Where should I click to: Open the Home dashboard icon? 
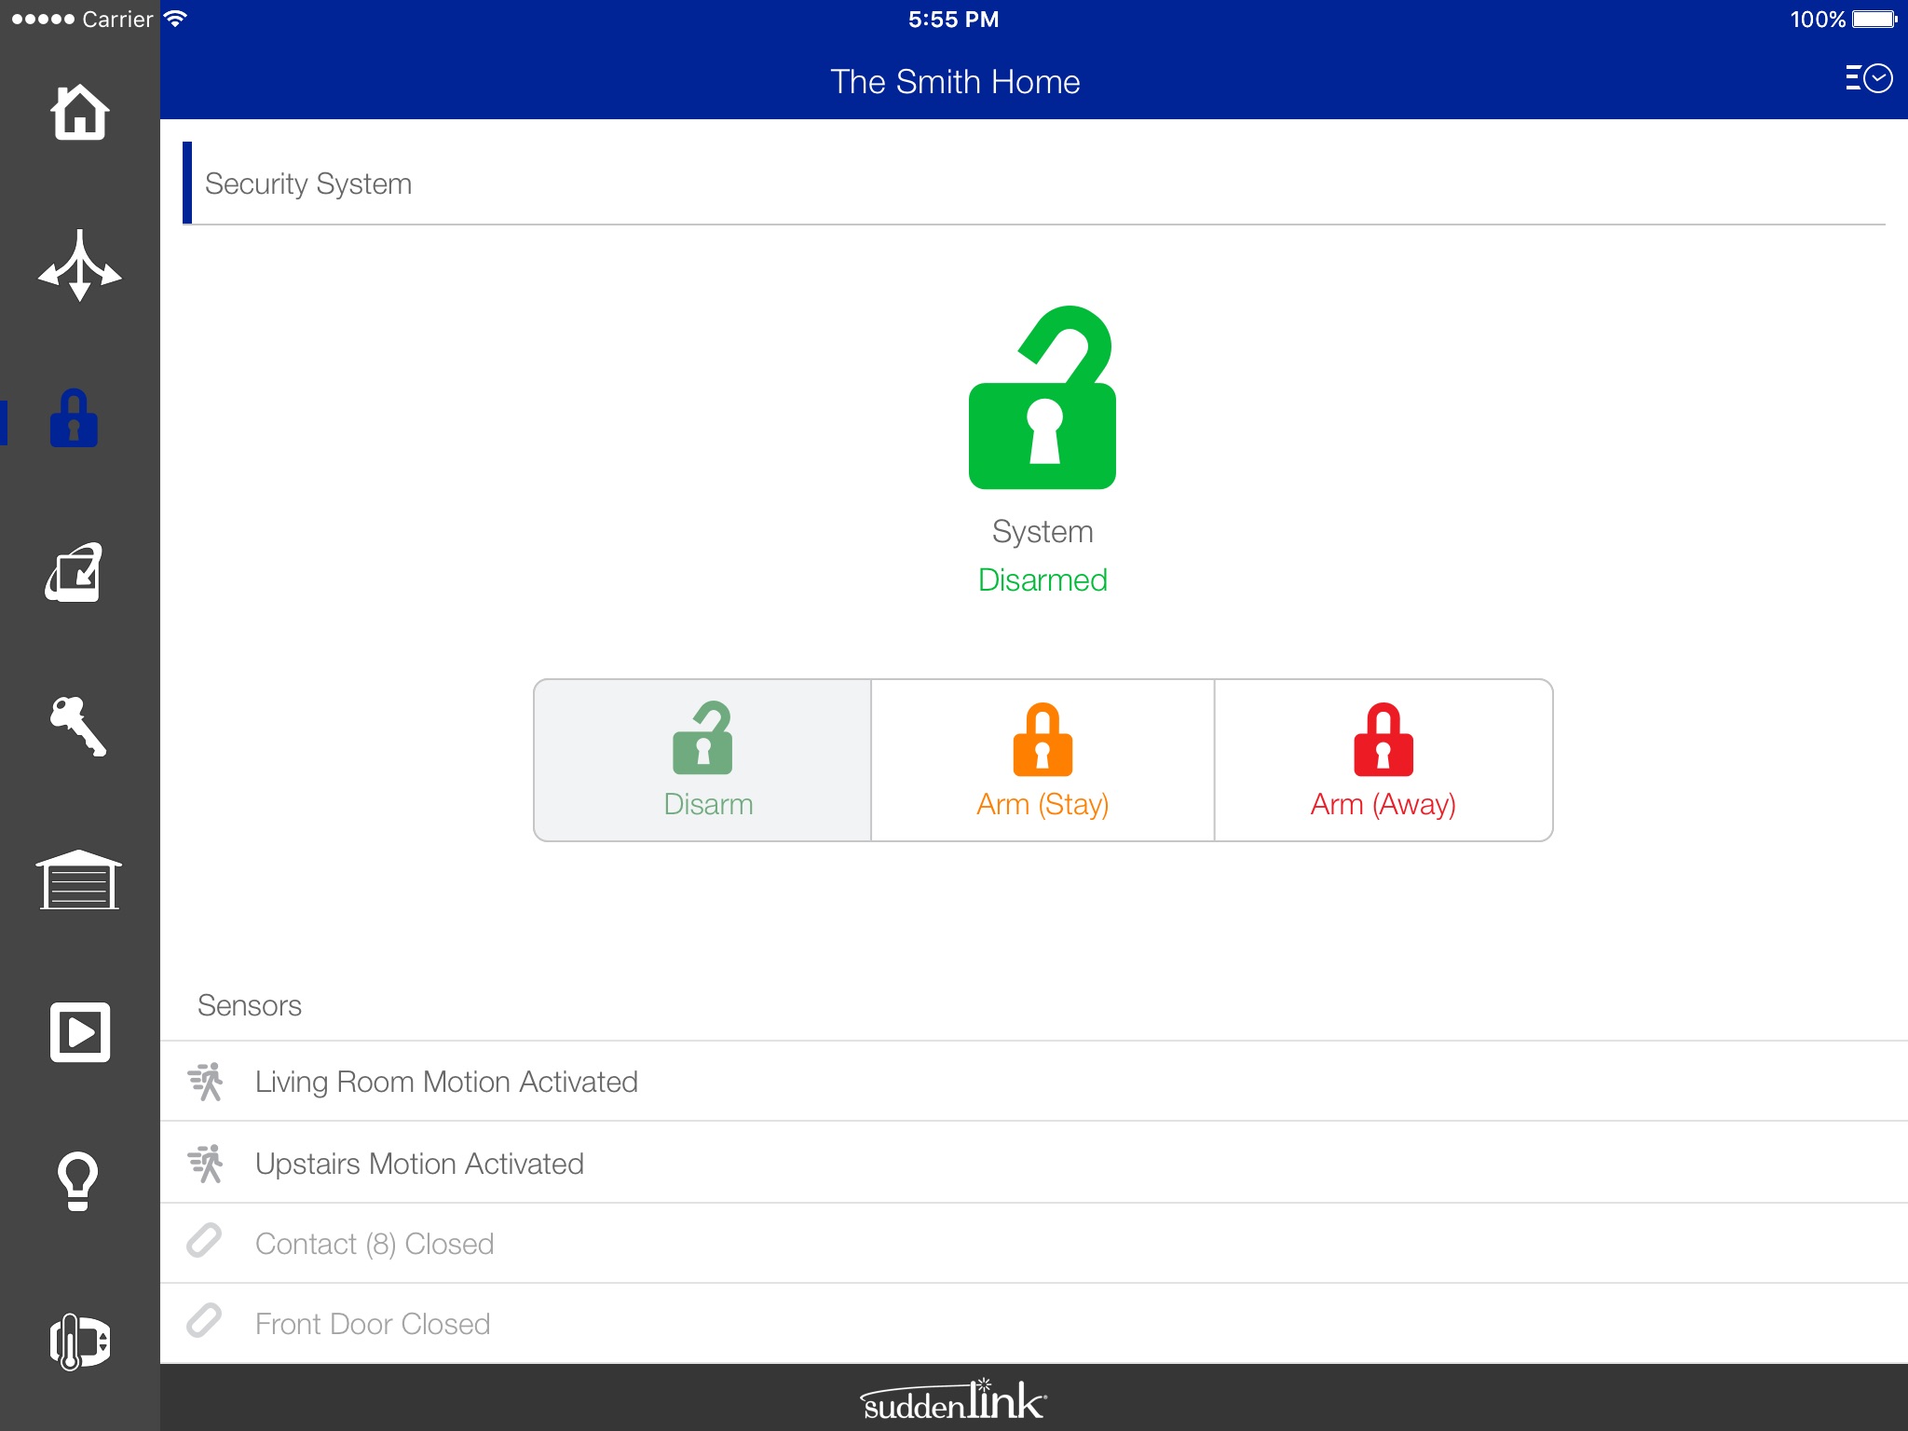pos(79,113)
